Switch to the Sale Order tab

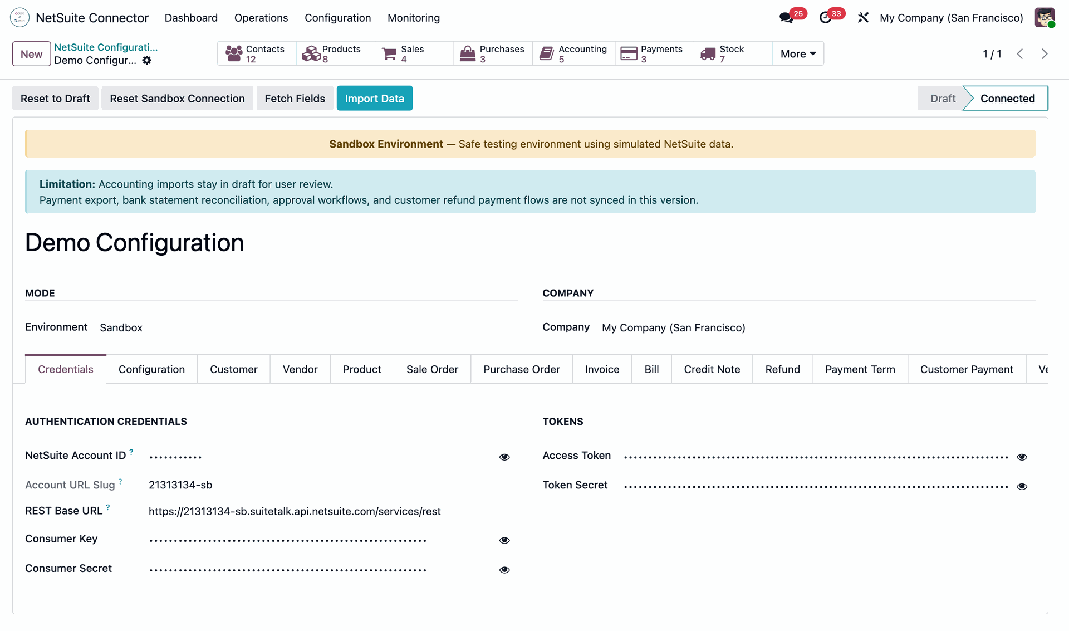[432, 369]
